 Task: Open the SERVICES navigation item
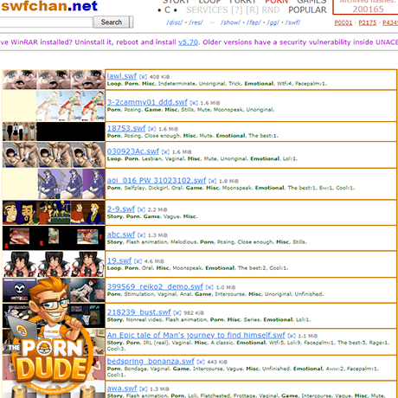point(207,10)
